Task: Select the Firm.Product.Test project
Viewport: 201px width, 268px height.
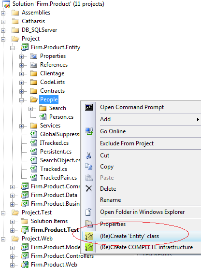Action: pyautogui.click(x=55, y=230)
